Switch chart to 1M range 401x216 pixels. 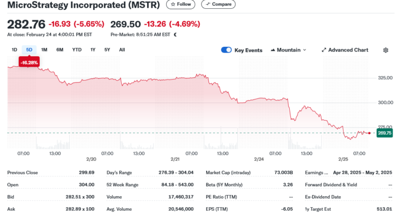coord(44,50)
